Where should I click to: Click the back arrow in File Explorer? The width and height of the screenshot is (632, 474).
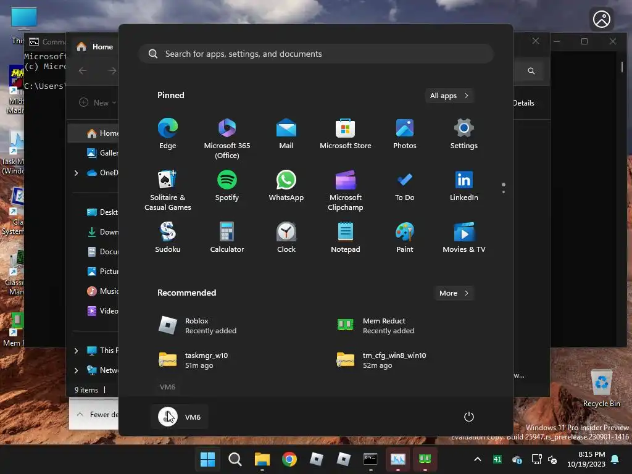[x=83, y=71]
